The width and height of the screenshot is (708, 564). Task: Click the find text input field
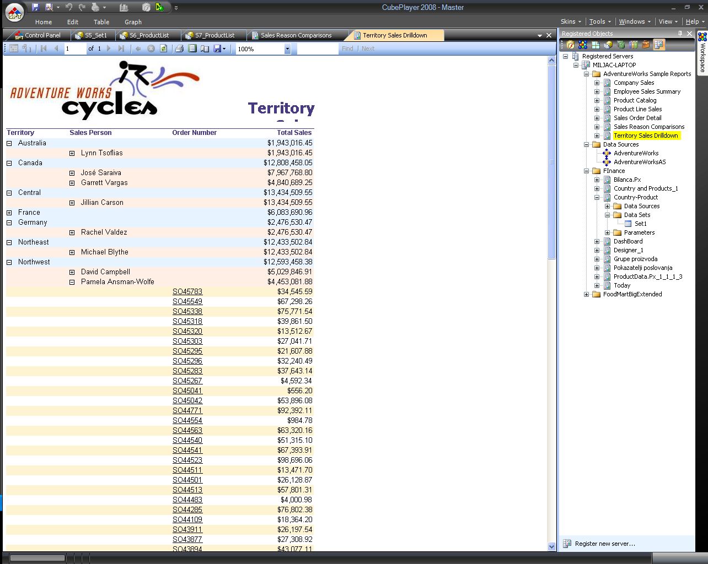(x=318, y=49)
